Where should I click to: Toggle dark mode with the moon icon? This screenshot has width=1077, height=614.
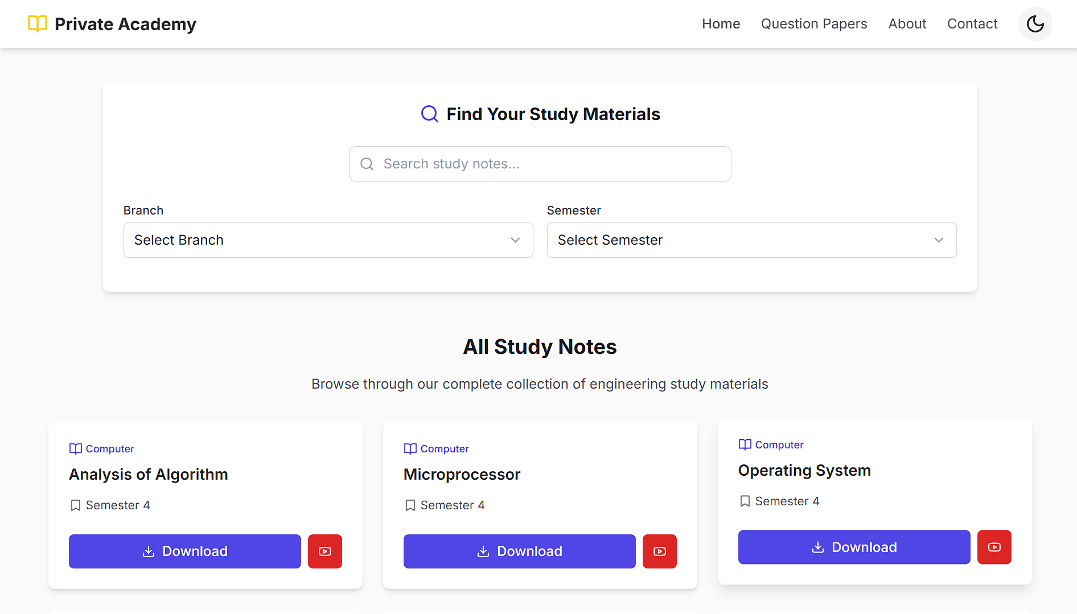[1035, 24]
